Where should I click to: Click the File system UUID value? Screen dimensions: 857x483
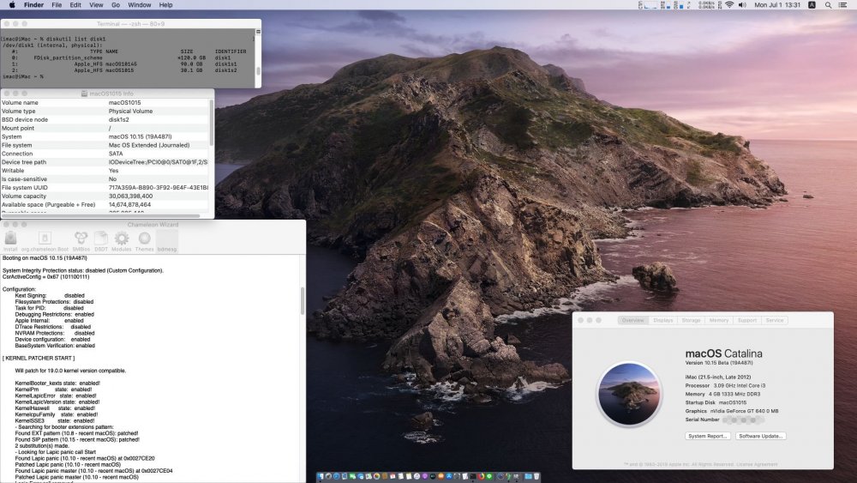(158, 188)
